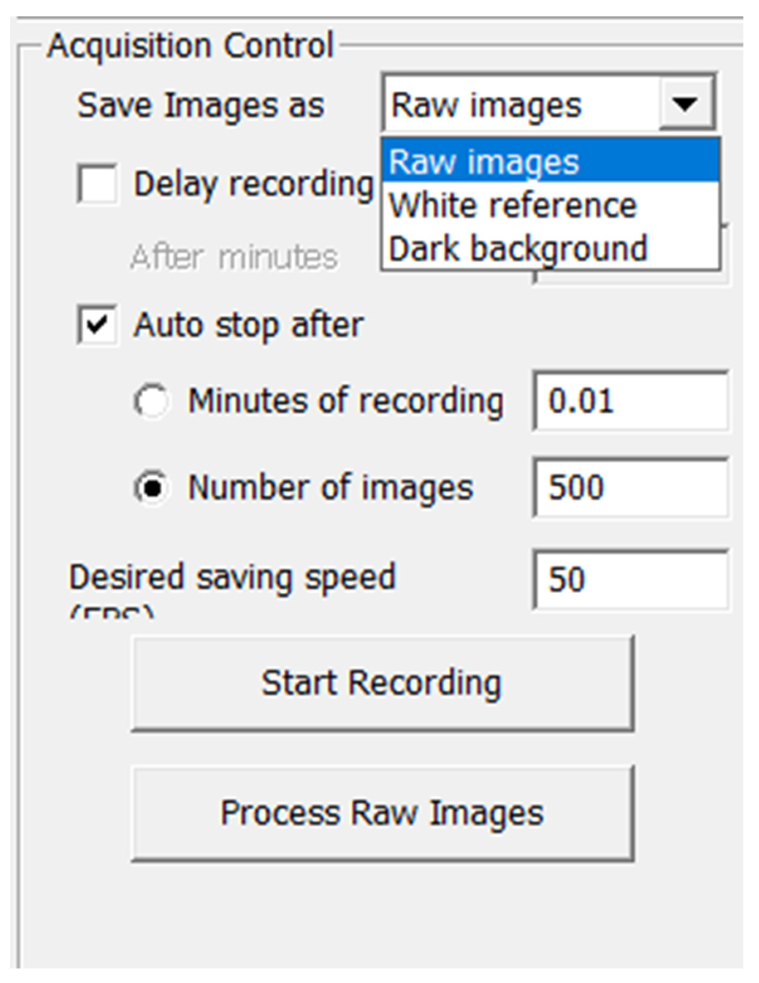Enable the Delay recording checkbox
Screen dimensions: 759x983
pos(97,184)
